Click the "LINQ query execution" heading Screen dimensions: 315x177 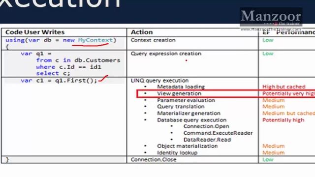pos(159,81)
